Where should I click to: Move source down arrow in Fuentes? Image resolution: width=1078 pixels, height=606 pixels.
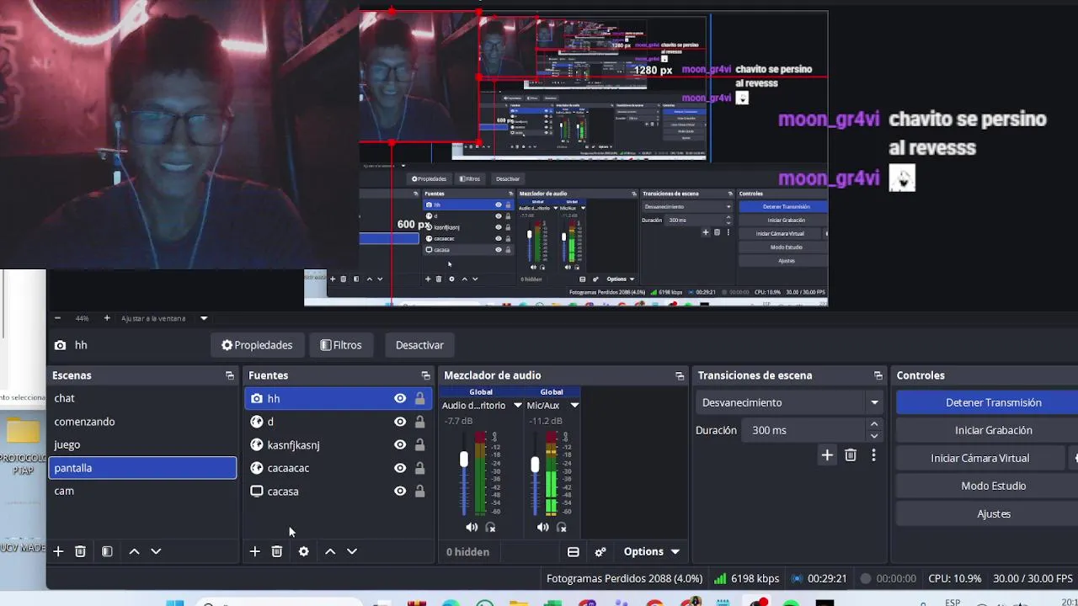click(352, 551)
